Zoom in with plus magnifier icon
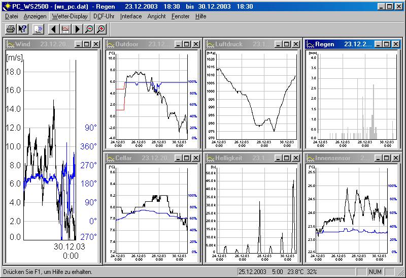The height and width of the screenshot is (278, 406). pos(101,29)
